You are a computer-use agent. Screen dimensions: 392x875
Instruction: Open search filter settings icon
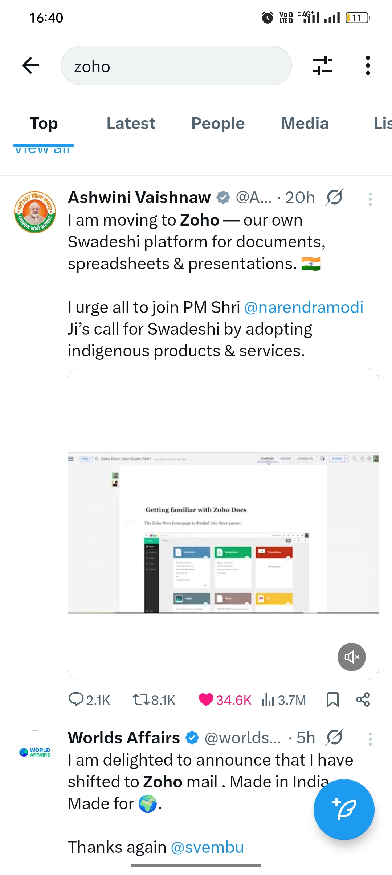pyautogui.click(x=322, y=66)
